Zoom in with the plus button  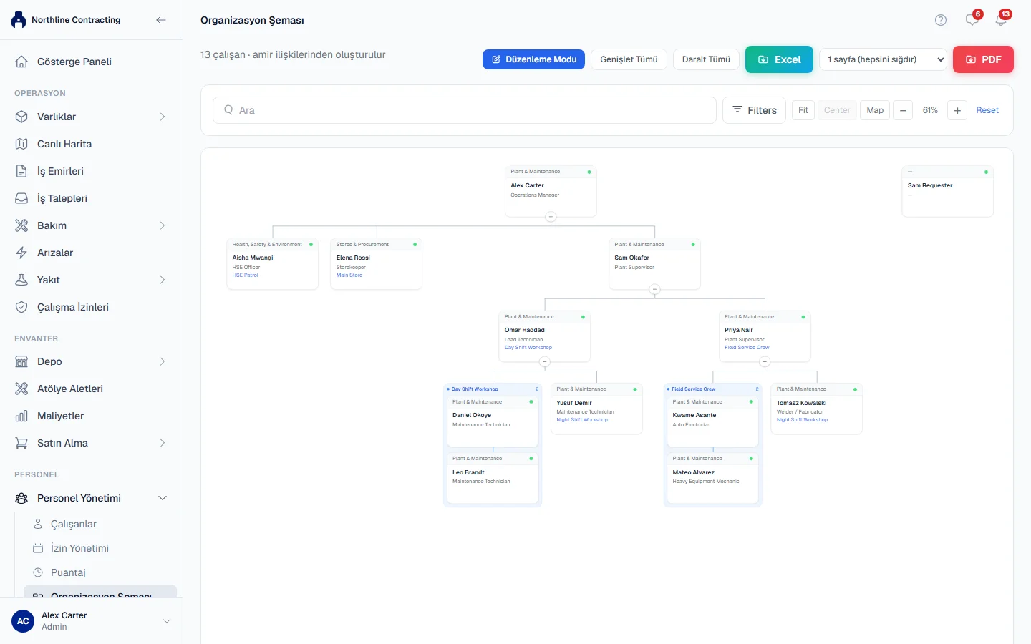point(957,110)
